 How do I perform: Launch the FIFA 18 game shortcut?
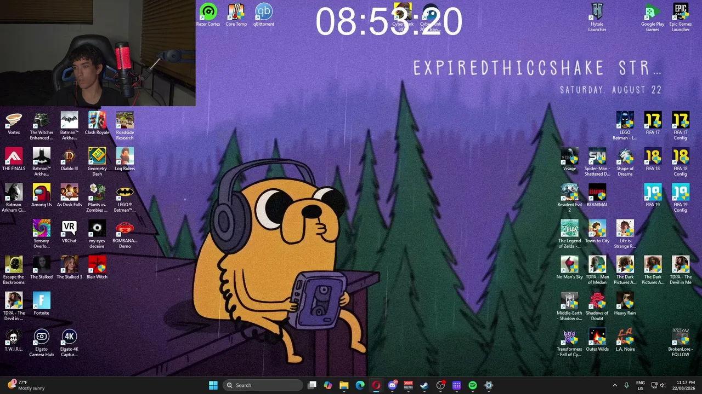click(653, 159)
